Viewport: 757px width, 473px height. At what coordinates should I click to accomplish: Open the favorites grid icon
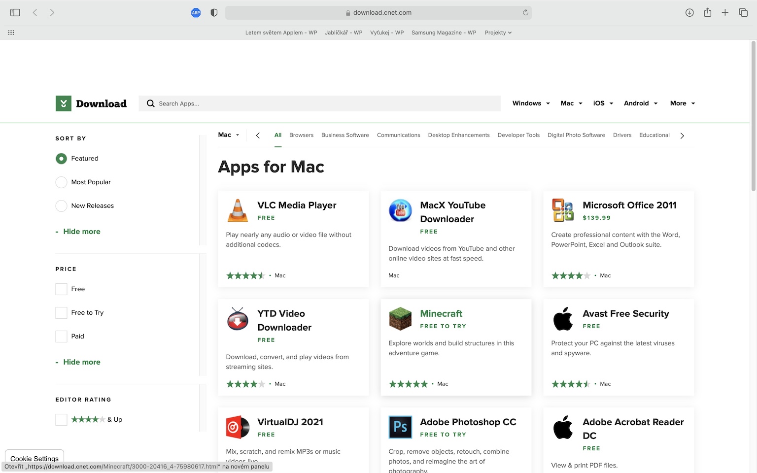(11, 33)
